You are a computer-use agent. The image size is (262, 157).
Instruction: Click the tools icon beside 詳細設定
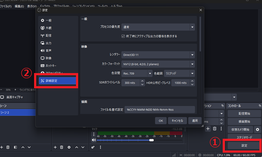42,81
